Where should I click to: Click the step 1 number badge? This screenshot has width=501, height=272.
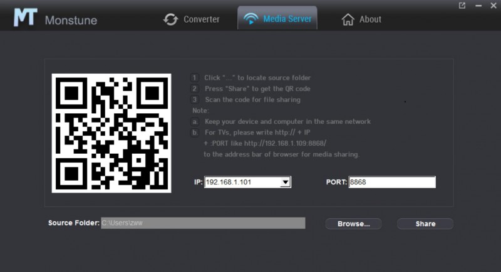pos(195,78)
